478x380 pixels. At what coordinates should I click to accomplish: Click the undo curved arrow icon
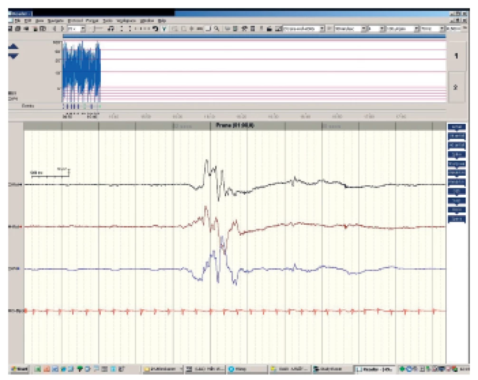(x=155, y=28)
